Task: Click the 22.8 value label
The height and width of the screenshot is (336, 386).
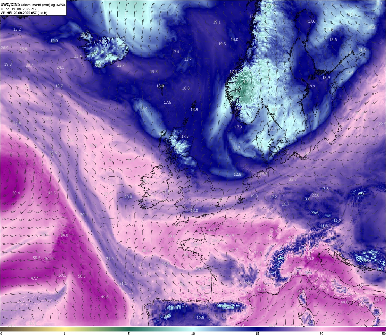Action: 315,195
